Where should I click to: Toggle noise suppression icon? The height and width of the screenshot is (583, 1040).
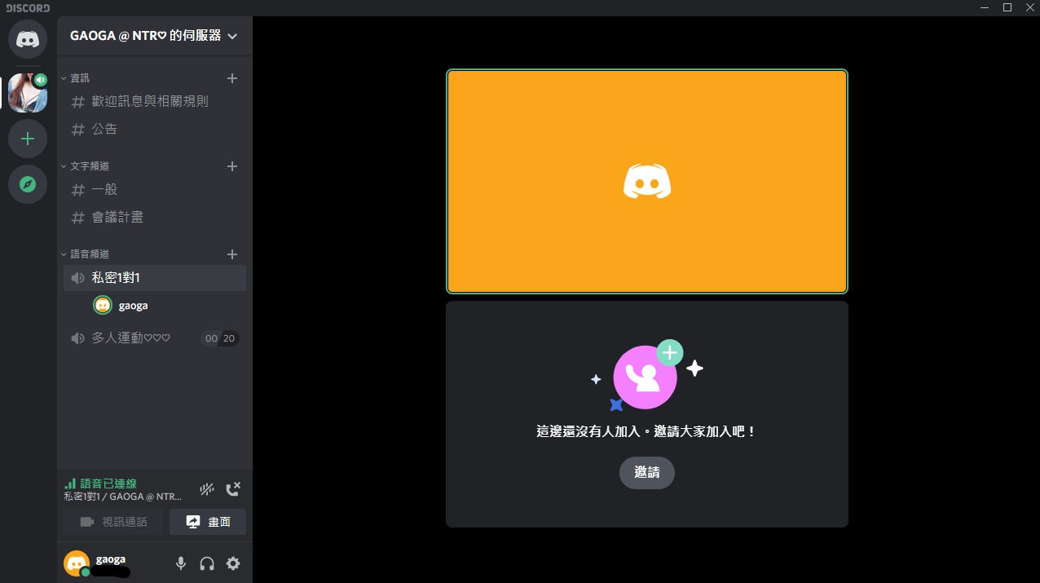click(x=207, y=489)
